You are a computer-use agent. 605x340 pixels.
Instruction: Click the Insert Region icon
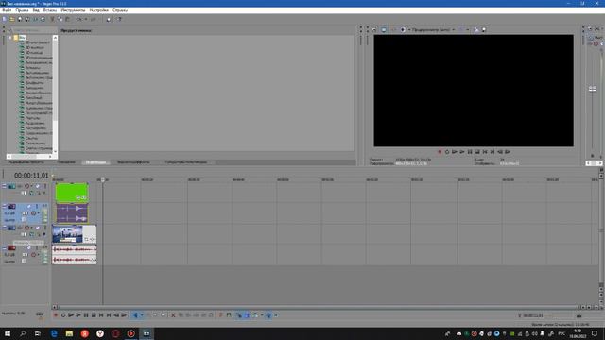[229, 315]
